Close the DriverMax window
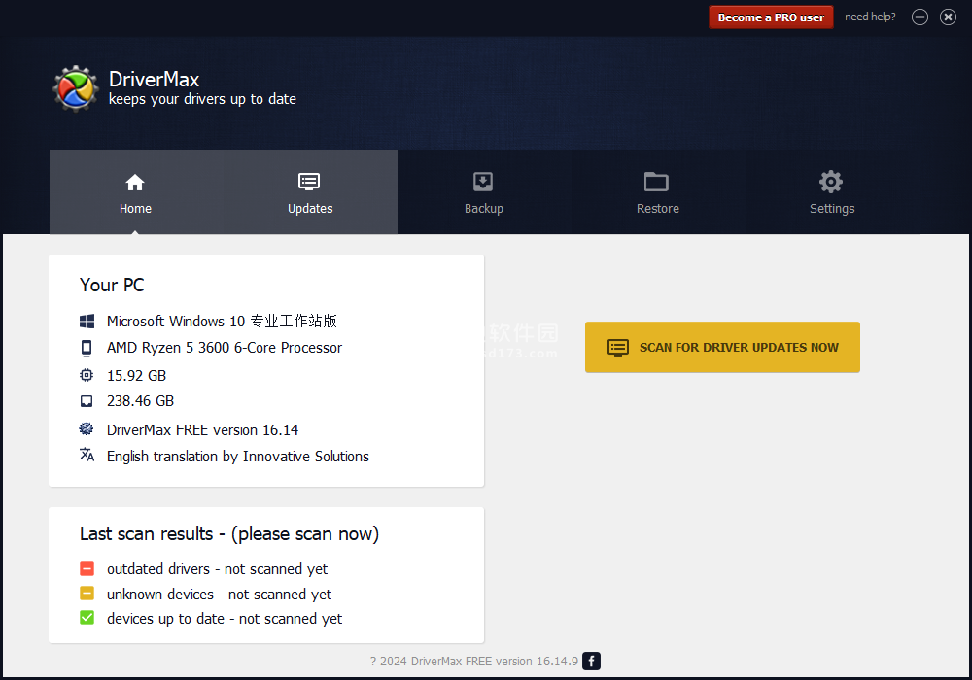The height and width of the screenshot is (680, 972). [x=948, y=17]
